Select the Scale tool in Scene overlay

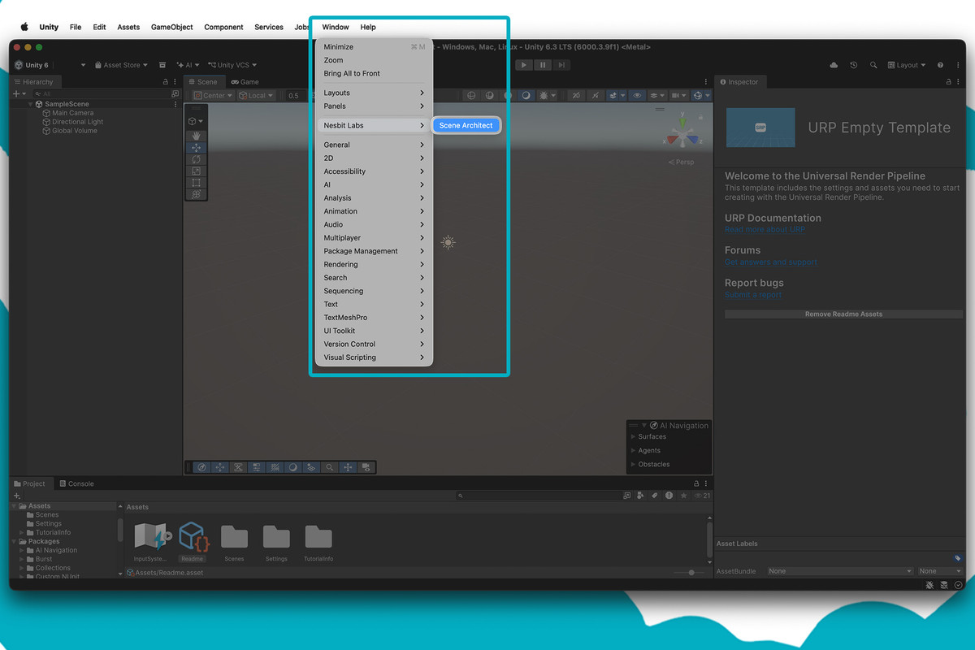tap(196, 171)
